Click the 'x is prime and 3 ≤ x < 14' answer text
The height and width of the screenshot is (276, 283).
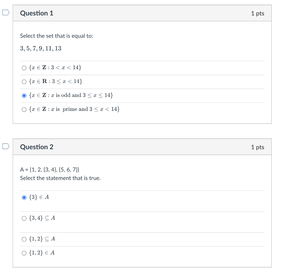[74, 109]
